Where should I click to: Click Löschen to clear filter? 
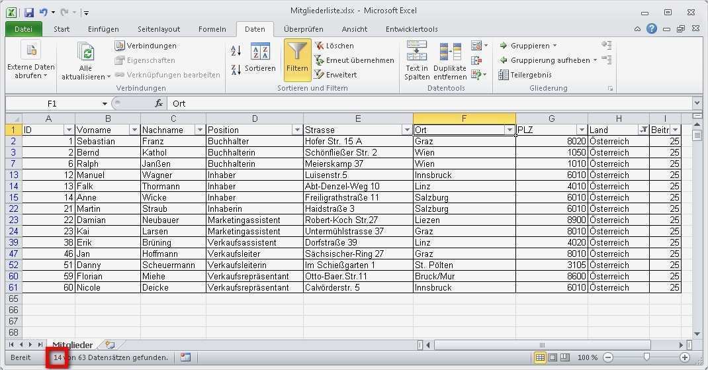click(334, 46)
